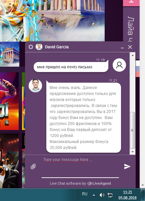Minimize the David Garcia chat window
145x201 pixels.
(122, 48)
